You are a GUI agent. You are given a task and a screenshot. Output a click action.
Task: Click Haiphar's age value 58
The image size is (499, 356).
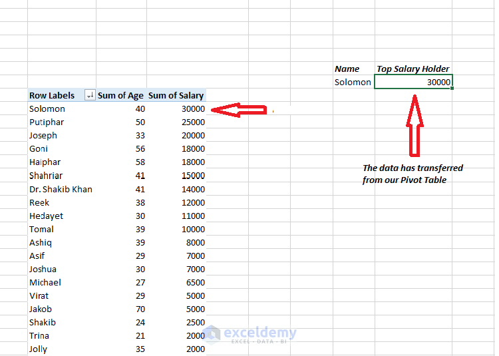pos(140,162)
